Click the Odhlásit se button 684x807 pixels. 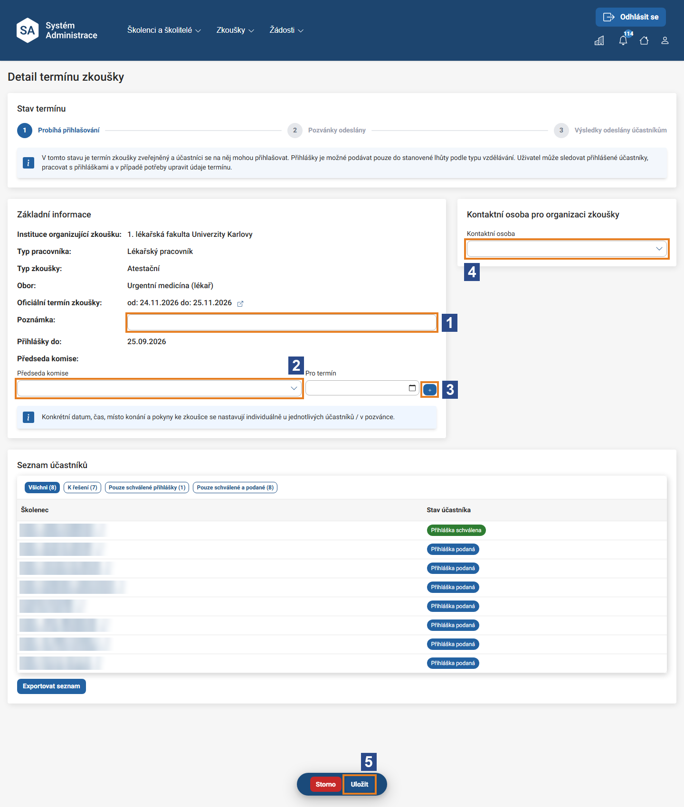click(631, 17)
